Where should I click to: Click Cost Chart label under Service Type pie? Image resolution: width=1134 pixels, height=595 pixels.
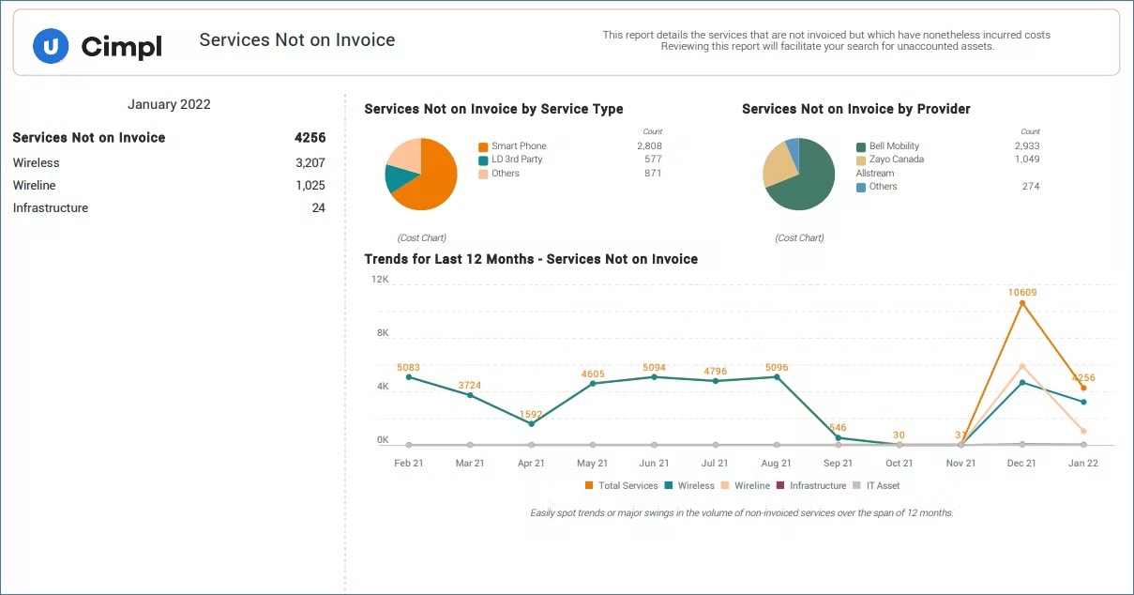click(x=421, y=238)
